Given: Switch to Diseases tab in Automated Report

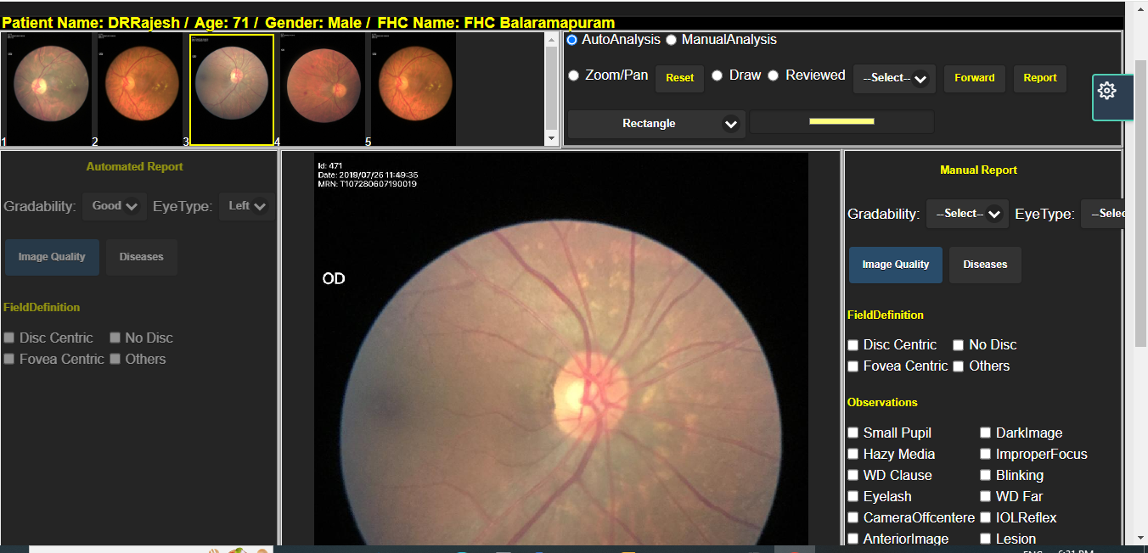Looking at the screenshot, I should [x=142, y=257].
